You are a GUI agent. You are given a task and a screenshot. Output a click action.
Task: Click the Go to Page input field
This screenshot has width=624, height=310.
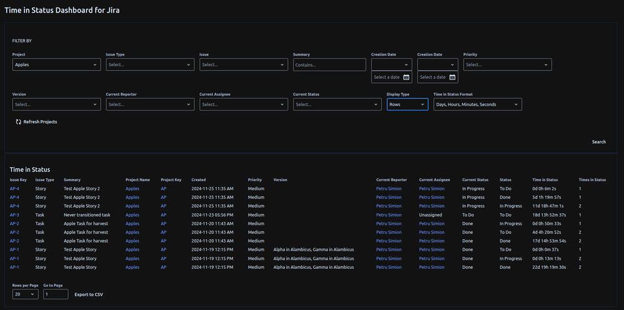click(x=56, y=294)
